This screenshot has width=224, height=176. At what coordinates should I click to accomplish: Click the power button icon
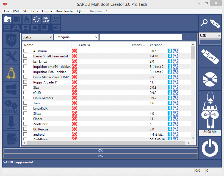click(210, 148)
